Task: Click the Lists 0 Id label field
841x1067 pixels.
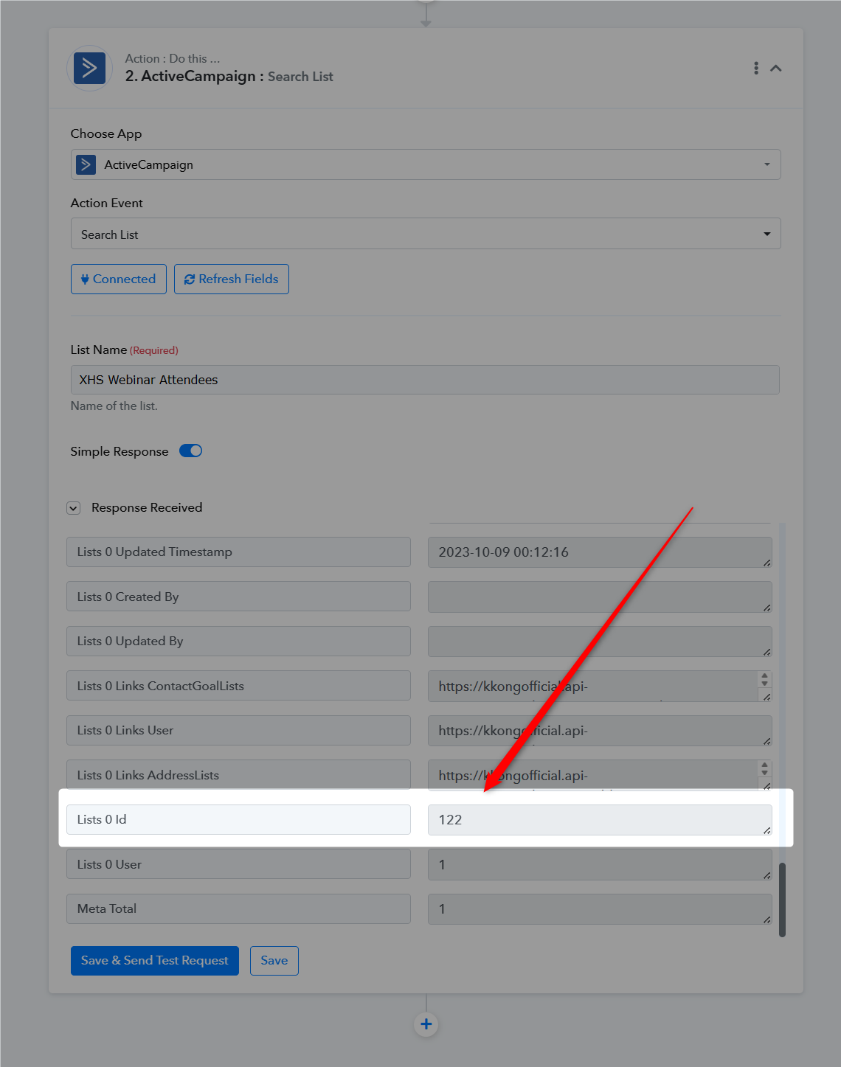Action: point(238,819)
